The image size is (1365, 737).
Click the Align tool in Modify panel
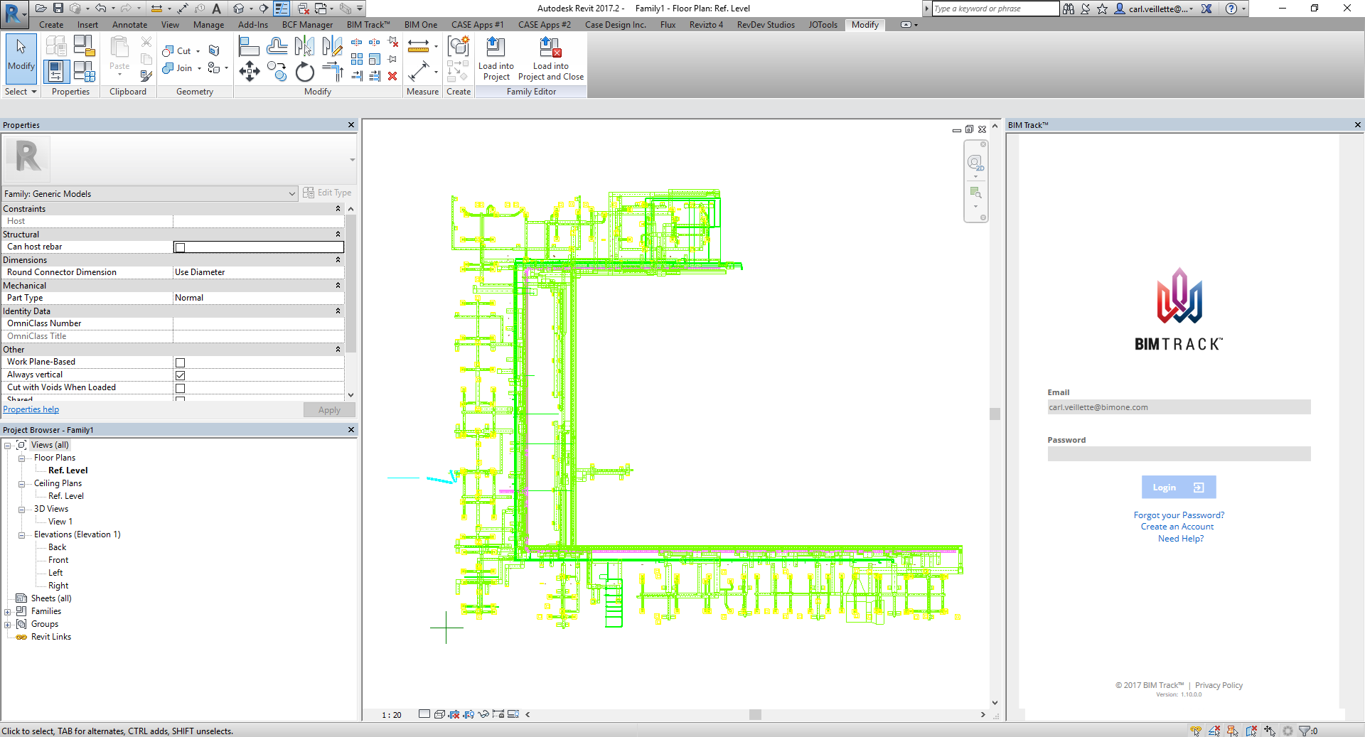pyautogui.click(x=249, y=47)
